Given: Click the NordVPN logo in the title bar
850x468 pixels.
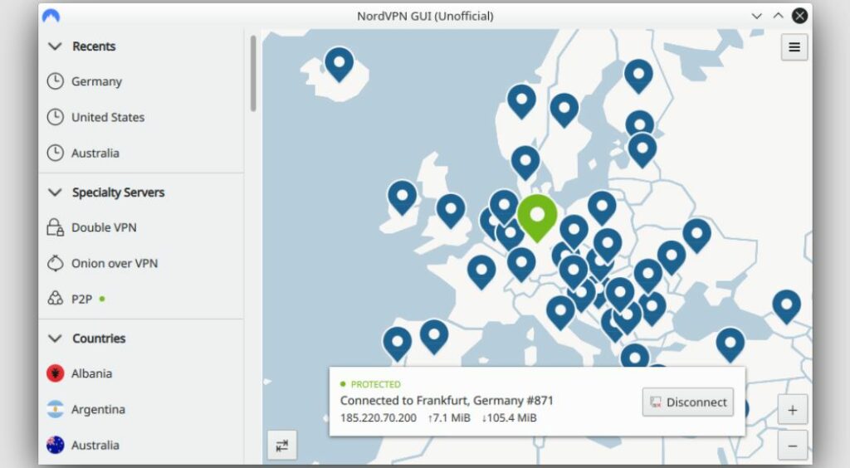Looking at the screenshot, I should pyautogui.click(x=51, y=16).
